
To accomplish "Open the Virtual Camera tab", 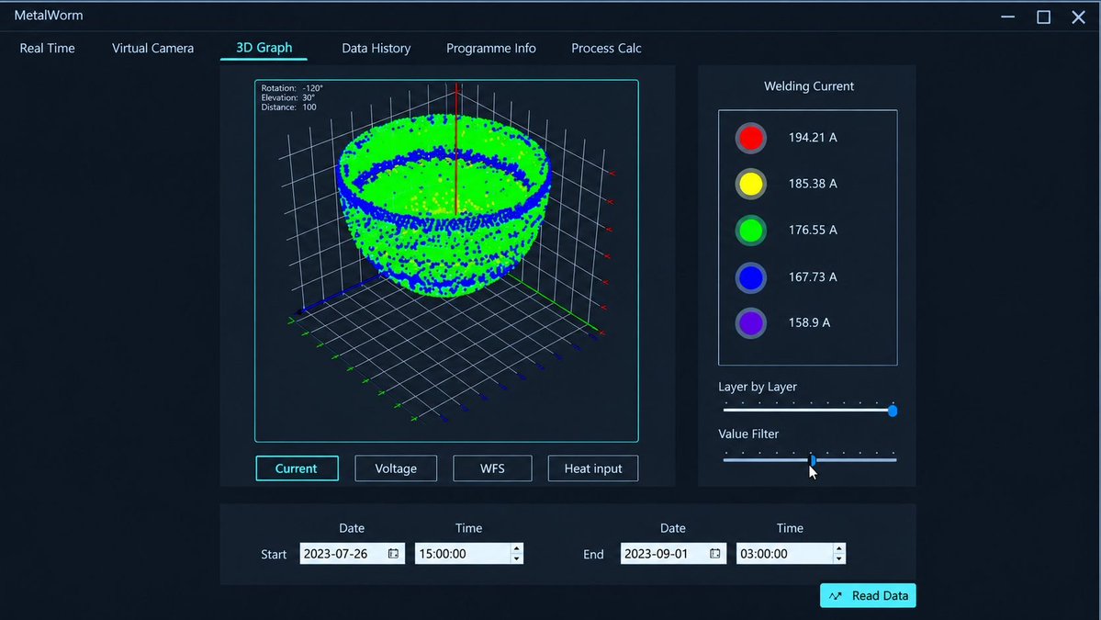I will pos(152,48).
